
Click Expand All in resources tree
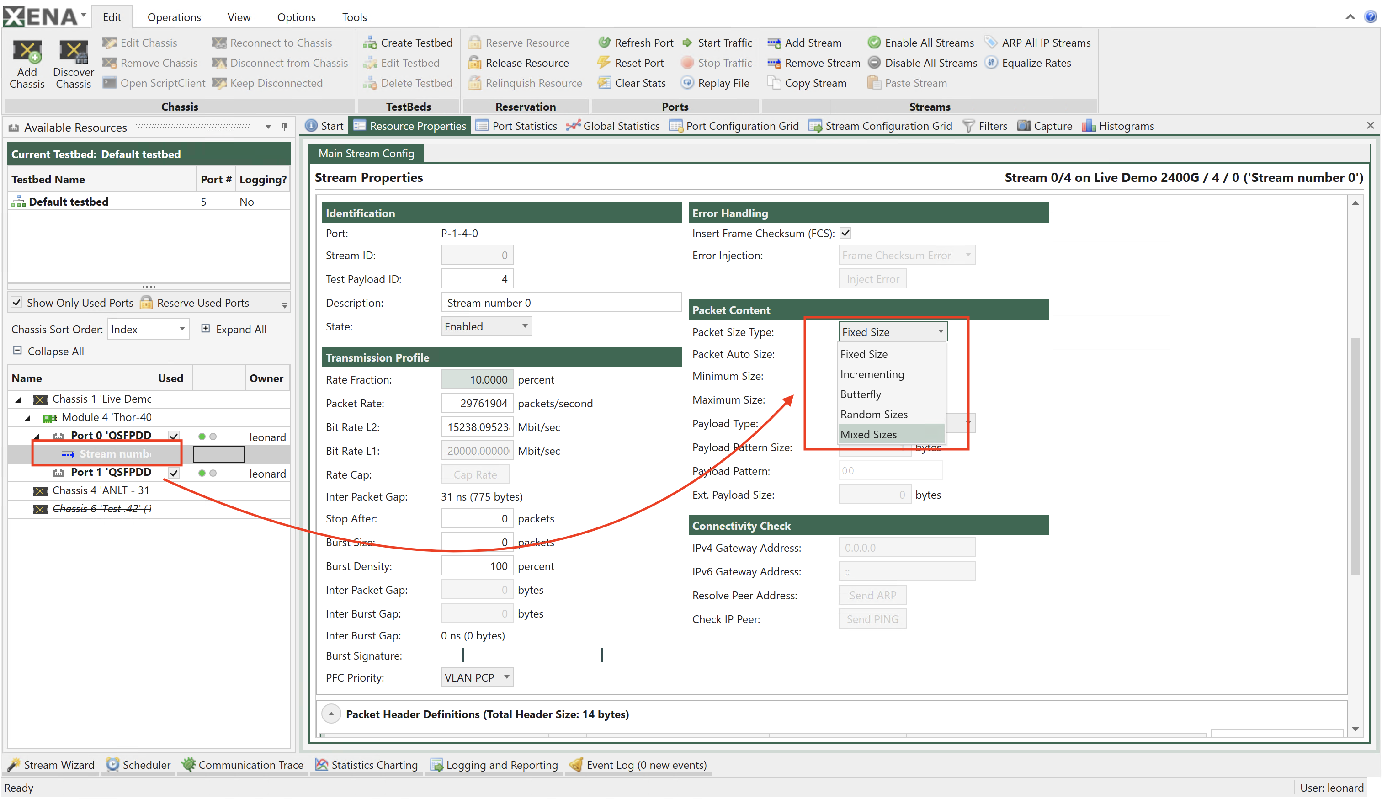tap(234, 329)
